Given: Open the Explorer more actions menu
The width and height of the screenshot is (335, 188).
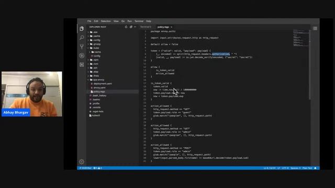Looking at the screenshot, I should point(135,27).
